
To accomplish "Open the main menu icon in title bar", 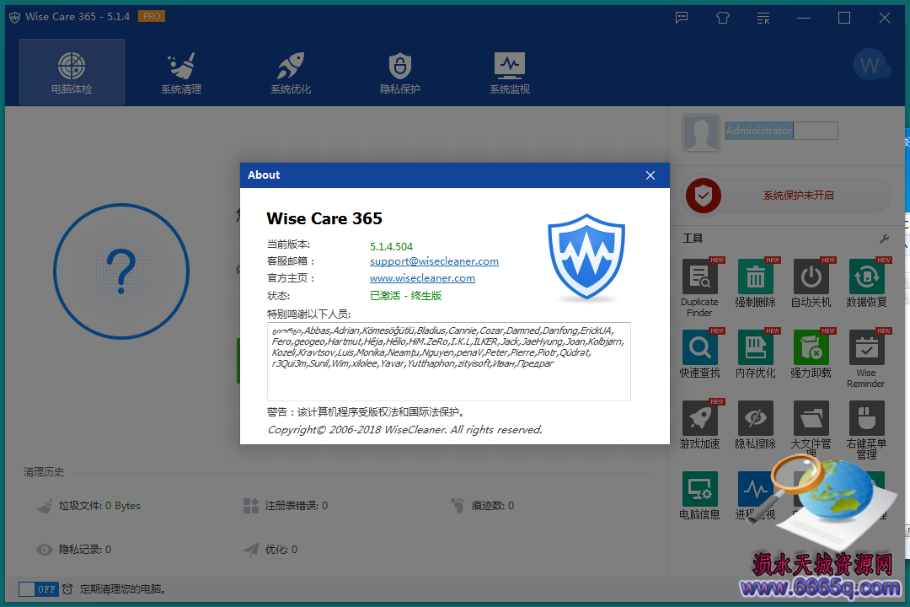I will [x=763, y=18].
